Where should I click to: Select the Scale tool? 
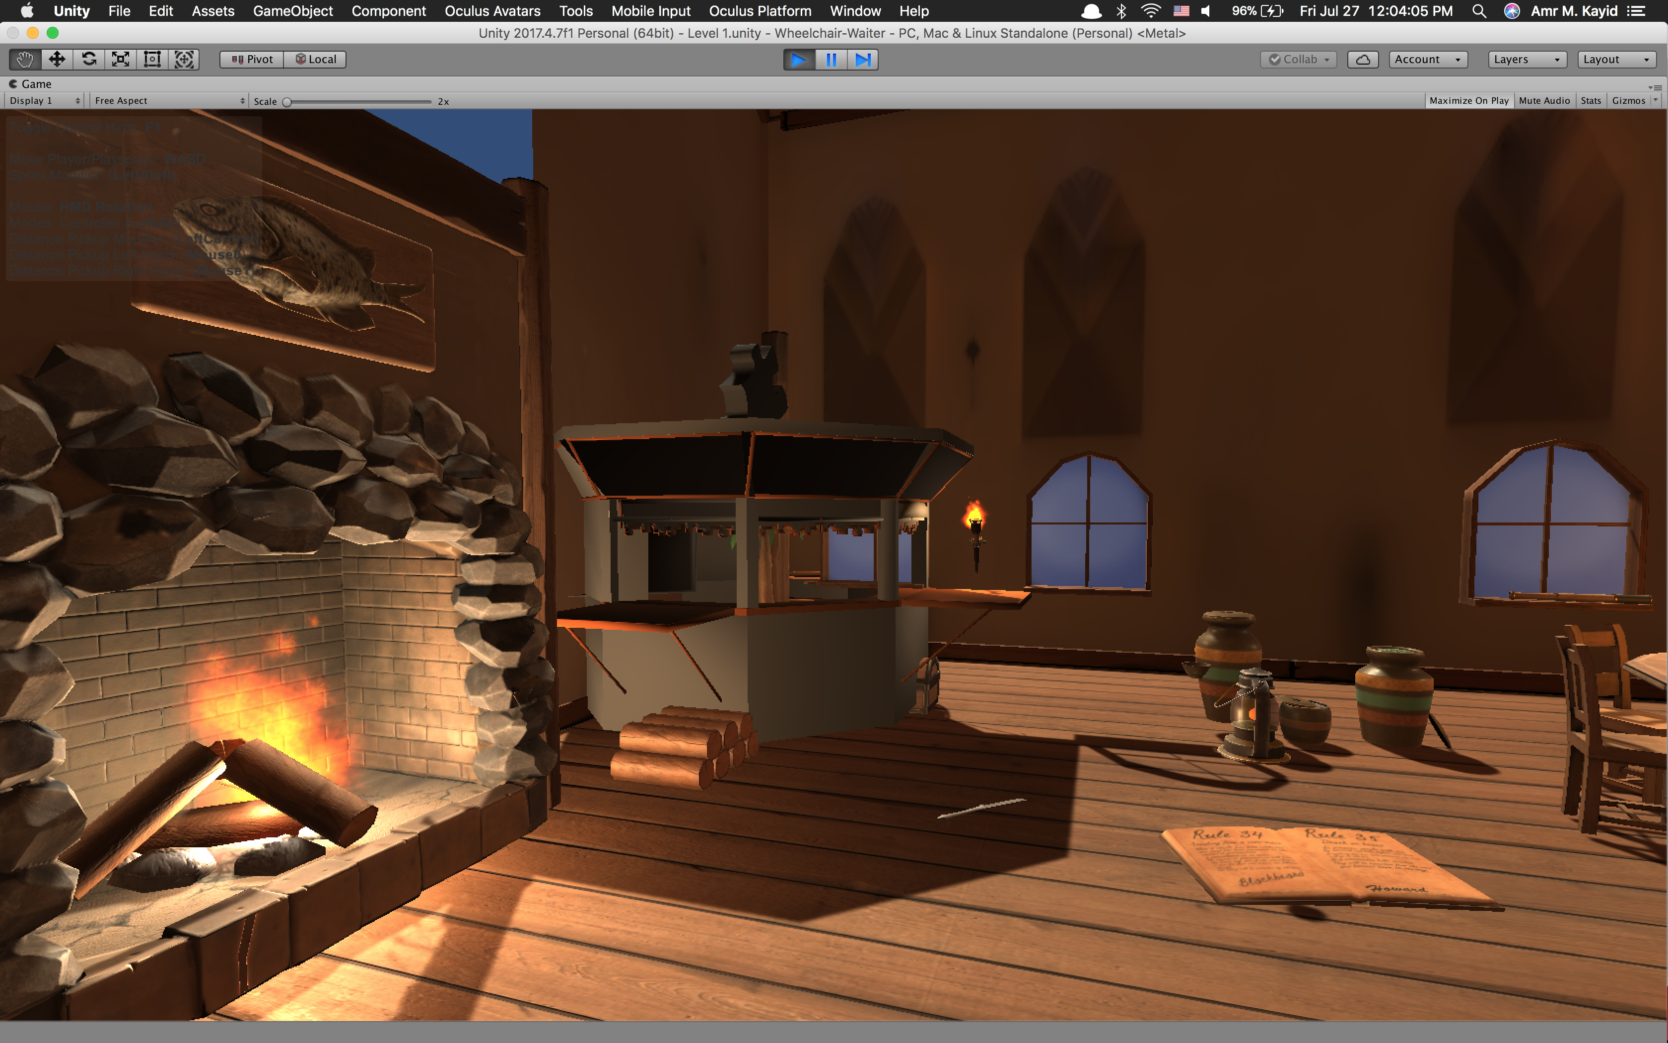point(121,59)
